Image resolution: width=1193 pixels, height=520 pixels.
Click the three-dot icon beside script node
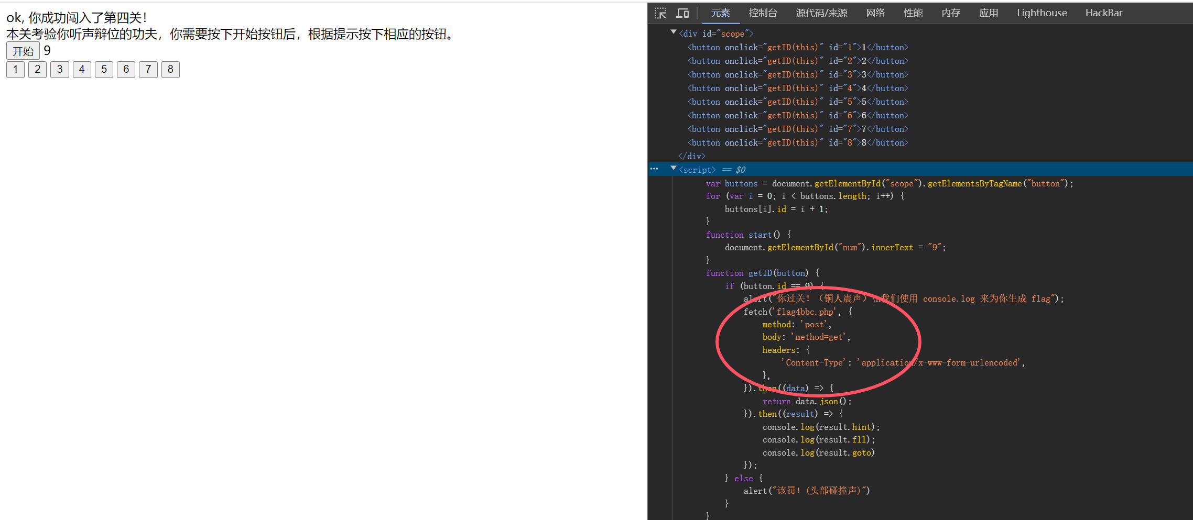[654, 169]
